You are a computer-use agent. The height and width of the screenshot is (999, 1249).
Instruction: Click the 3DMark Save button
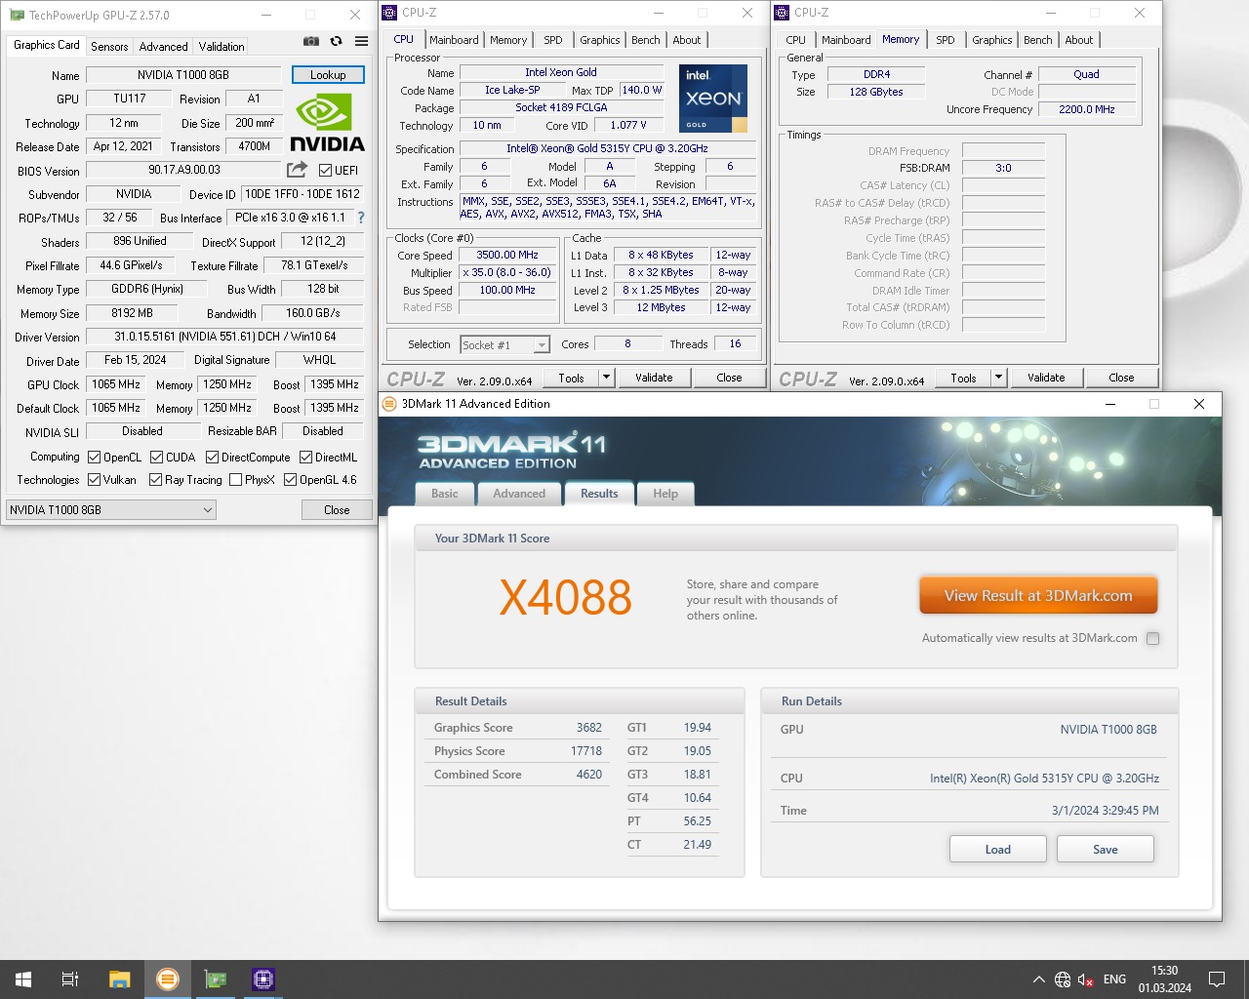(1105, 849)
